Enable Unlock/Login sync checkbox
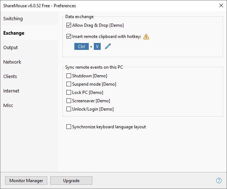 pyautogui.click(x=69, y=109)
